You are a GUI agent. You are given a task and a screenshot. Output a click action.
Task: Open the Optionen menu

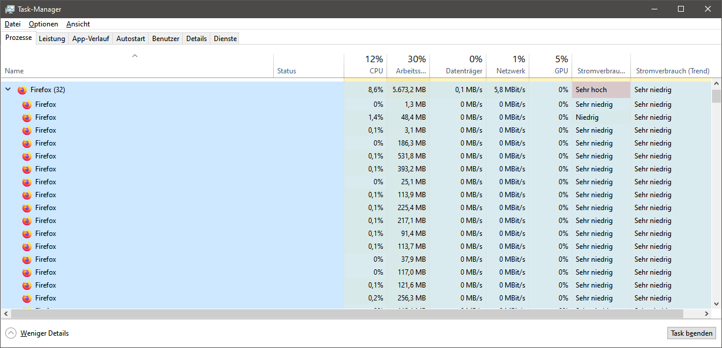(43, 24)
